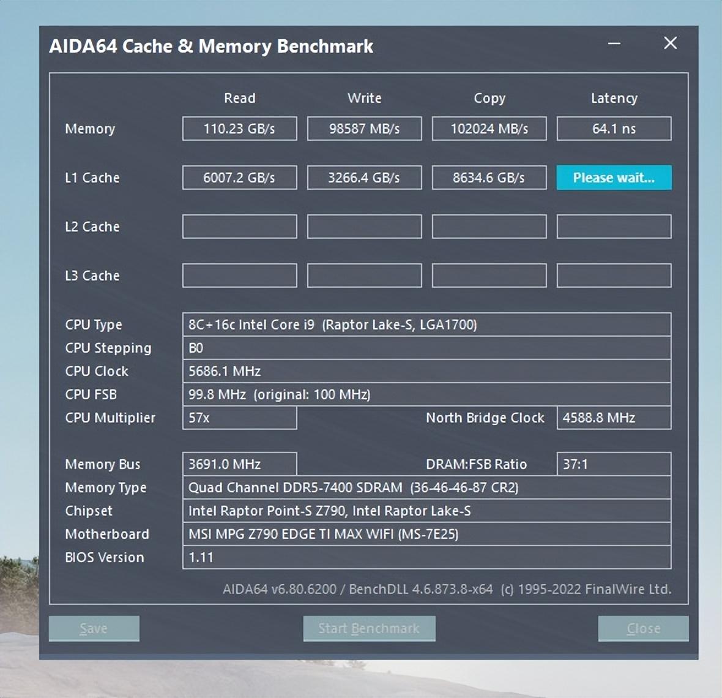
Task: Click the Copy column header
Action: click(489, 98)
